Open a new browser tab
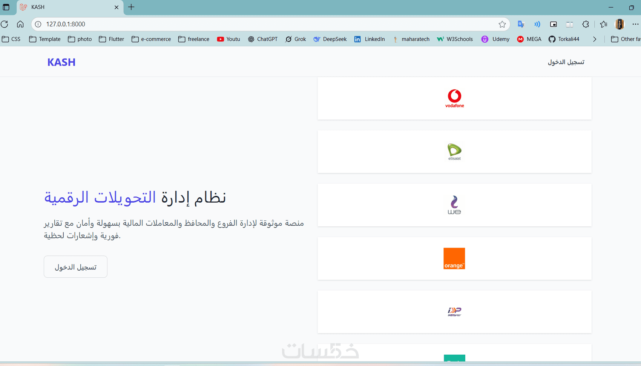641x366 pixels. pos(131,7)
